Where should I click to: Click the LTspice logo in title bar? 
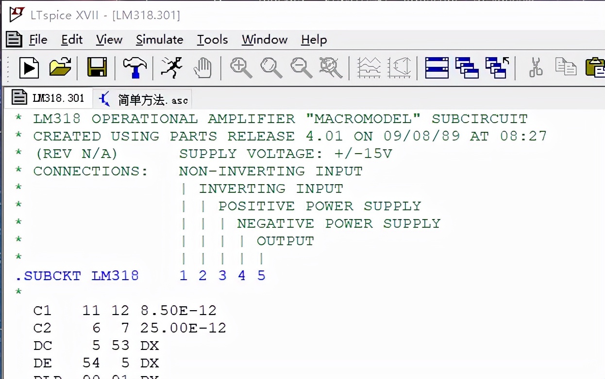point(17,15)
